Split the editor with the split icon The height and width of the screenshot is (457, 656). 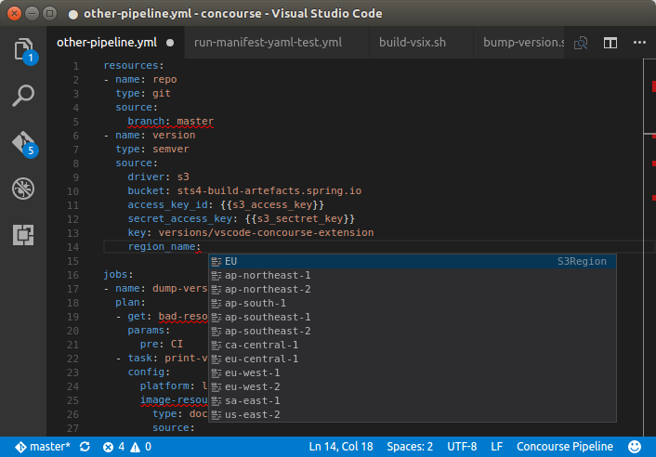coord(610,43)
